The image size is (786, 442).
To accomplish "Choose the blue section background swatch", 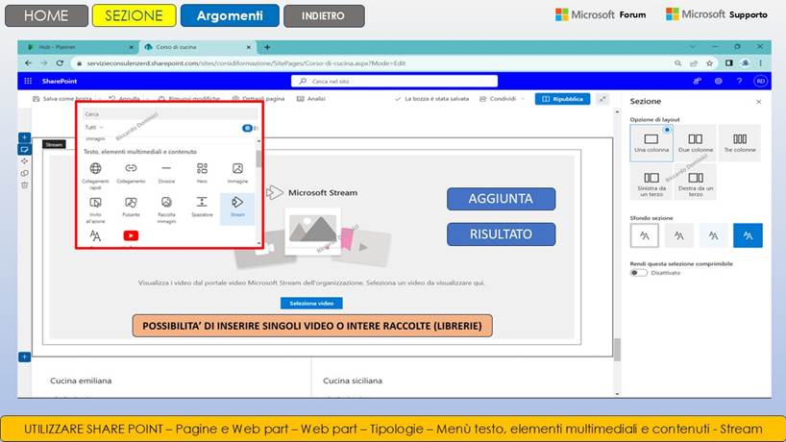I will [x=748, y=235].
